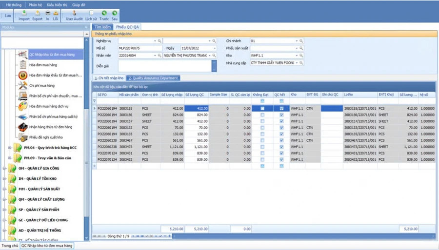439x250 pixels.
Task: Open the Nhà cung cấp dropdown arrow
Action: point(297,63)
